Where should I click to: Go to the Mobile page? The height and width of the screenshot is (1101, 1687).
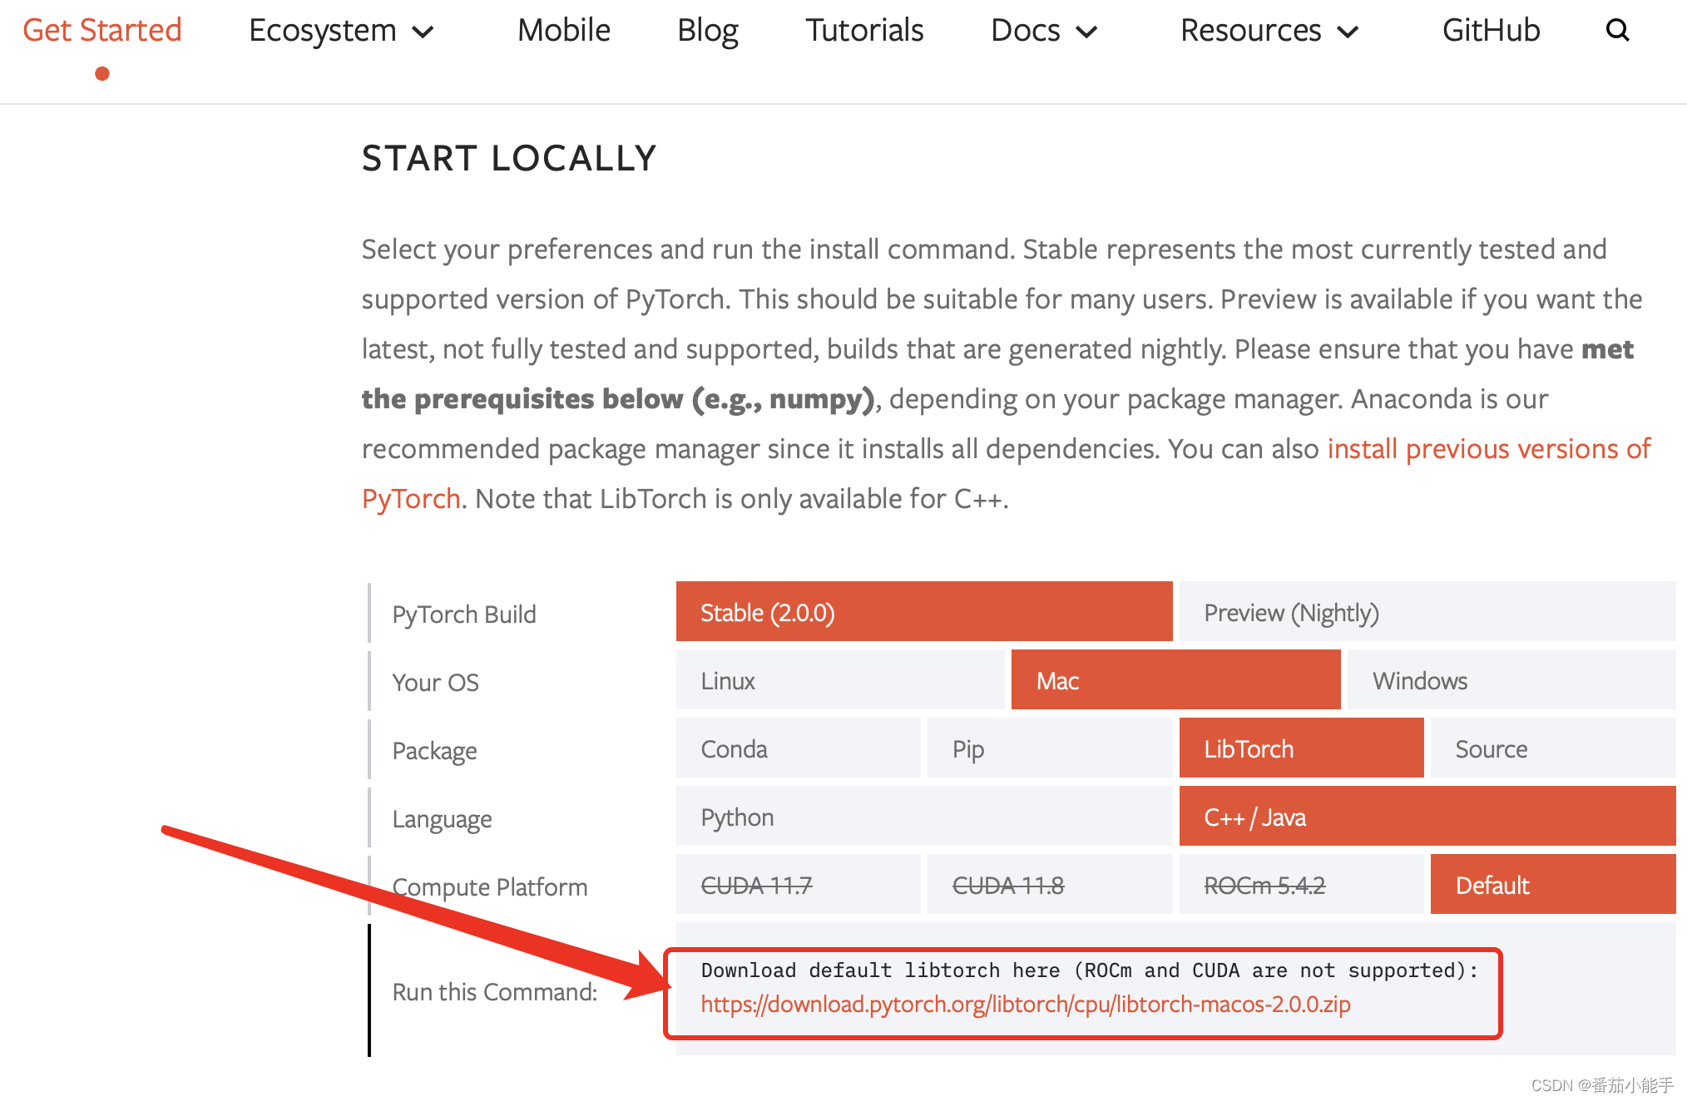564,30
